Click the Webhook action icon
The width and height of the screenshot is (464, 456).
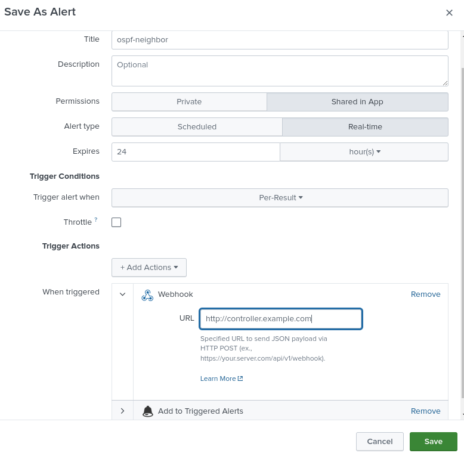(x=147, y=294)
